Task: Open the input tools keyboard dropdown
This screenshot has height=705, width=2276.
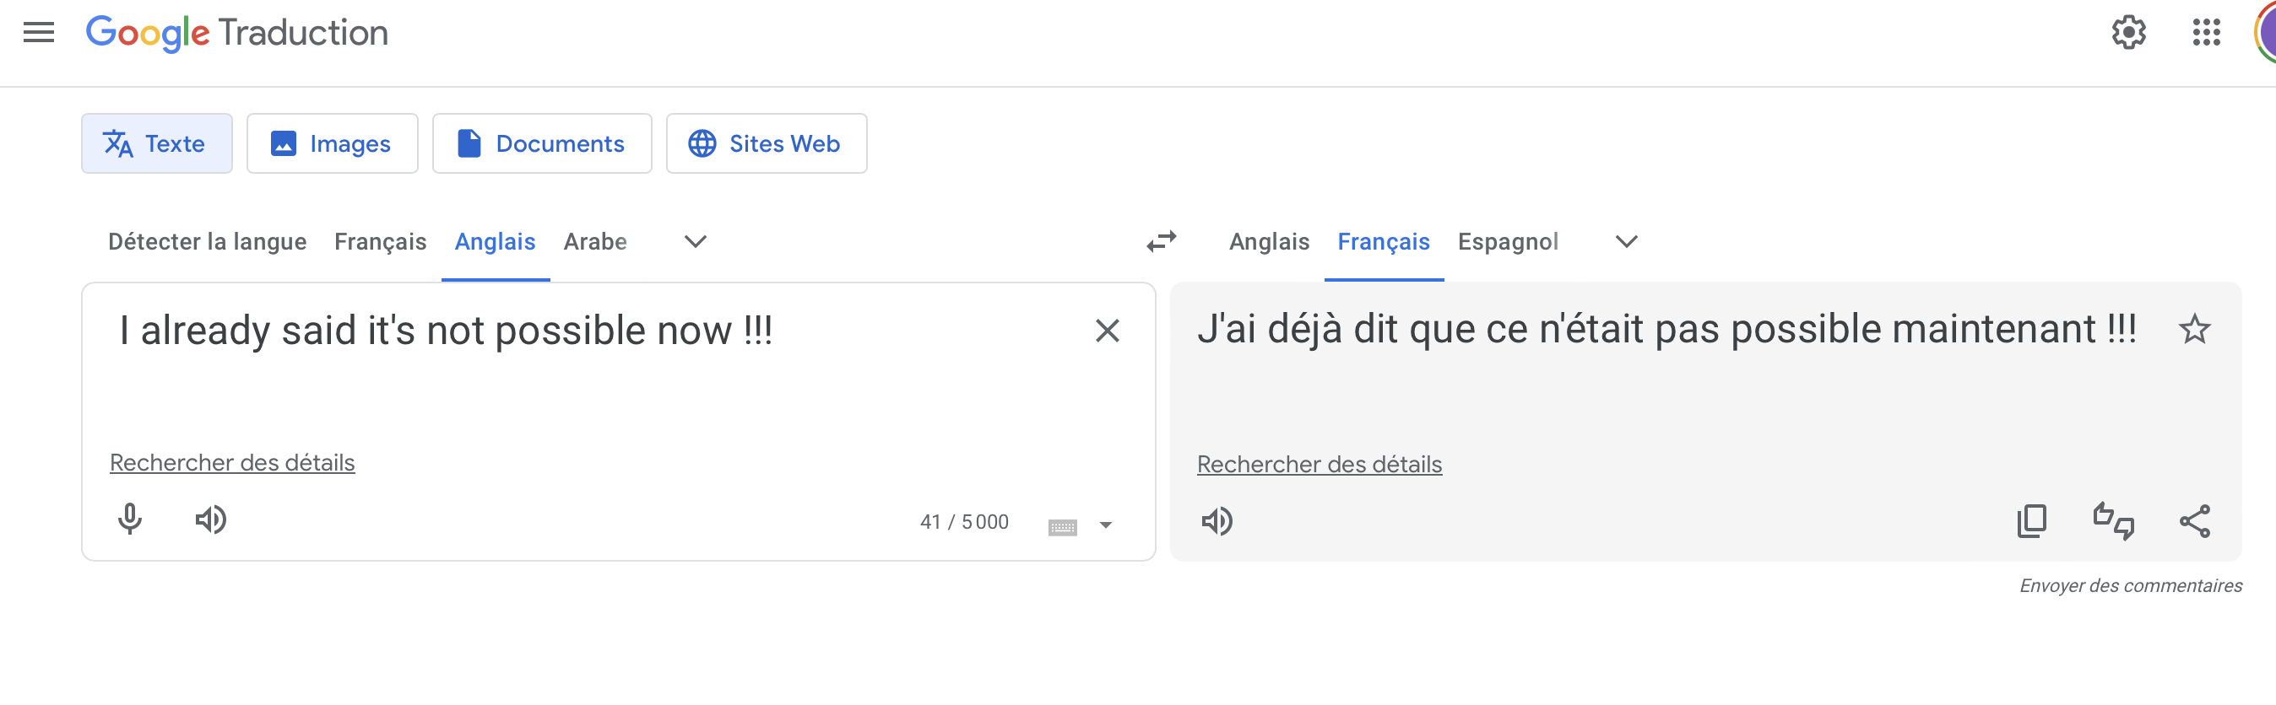Action: pos(1105,525)
